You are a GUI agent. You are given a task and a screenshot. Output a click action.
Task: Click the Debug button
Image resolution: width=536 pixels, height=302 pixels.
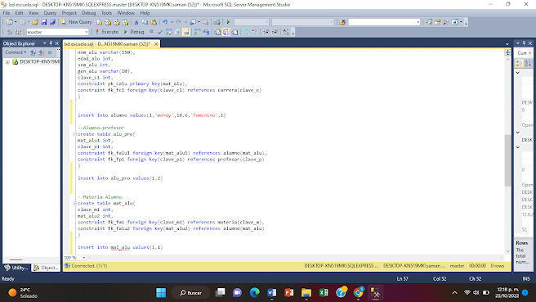(134, 32)
